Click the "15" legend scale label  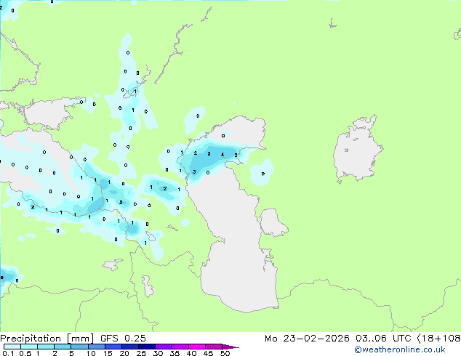click(108, 353)
